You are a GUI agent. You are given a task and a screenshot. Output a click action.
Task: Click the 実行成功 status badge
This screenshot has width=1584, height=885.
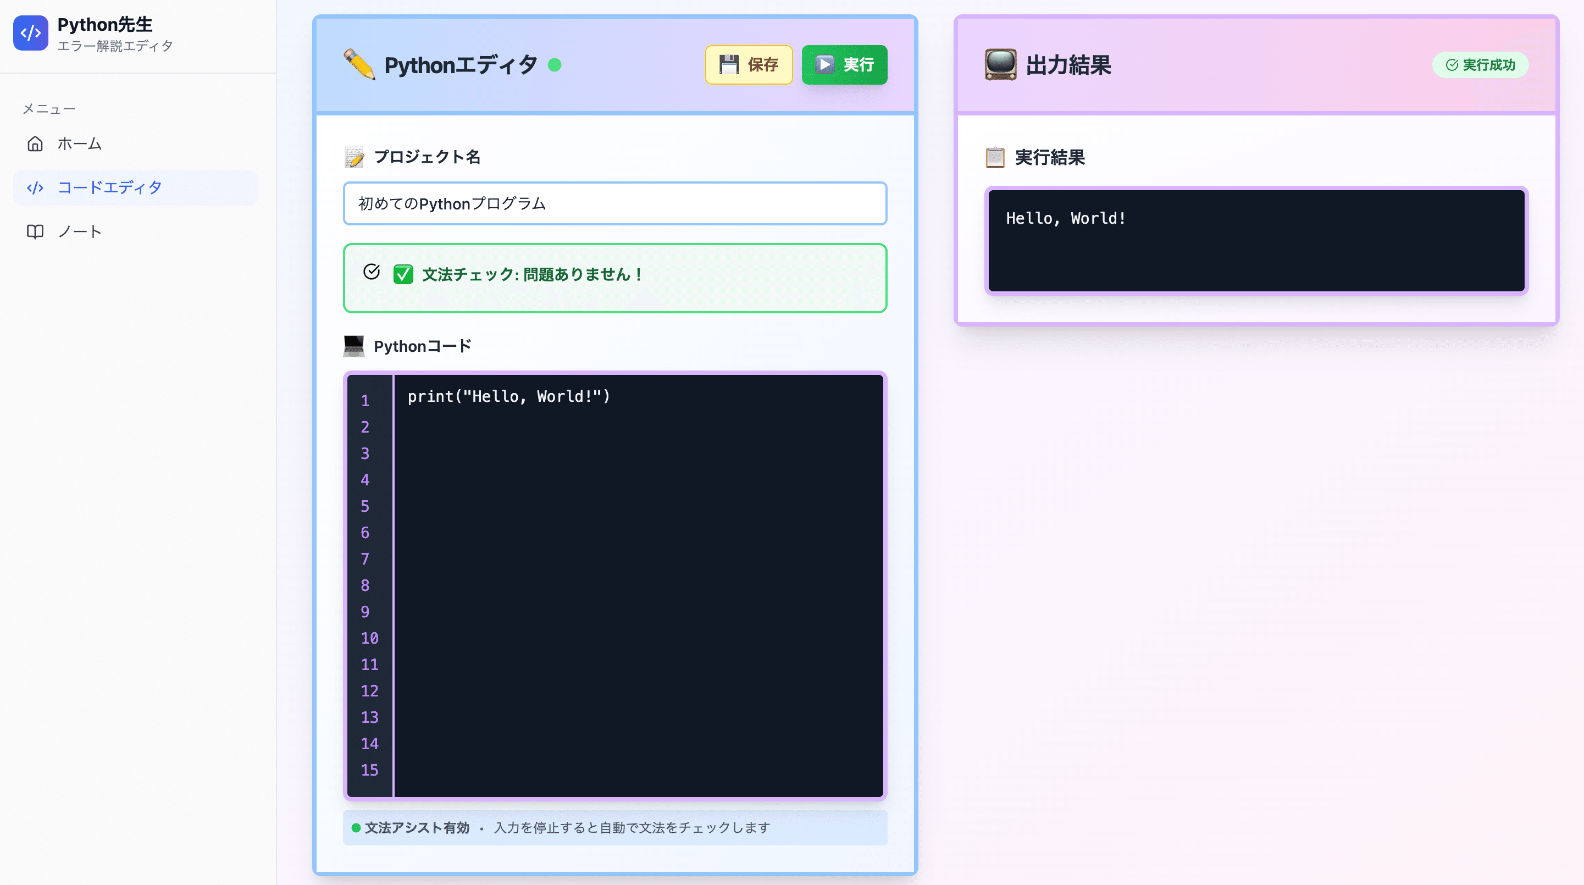point(1480,65)
